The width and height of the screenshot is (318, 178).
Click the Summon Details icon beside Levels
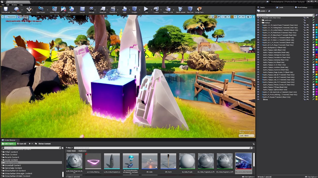click(269, 11)
